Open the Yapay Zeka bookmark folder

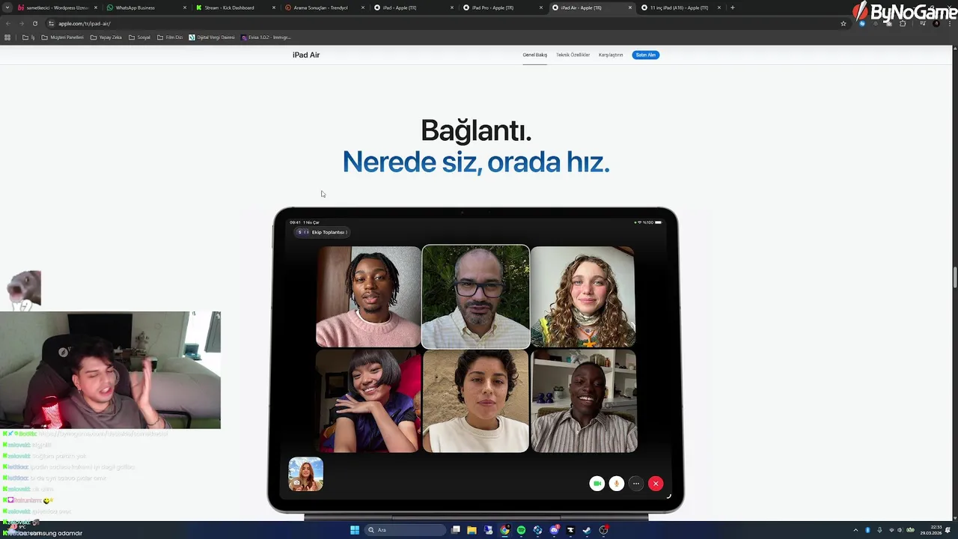(106, 37)
